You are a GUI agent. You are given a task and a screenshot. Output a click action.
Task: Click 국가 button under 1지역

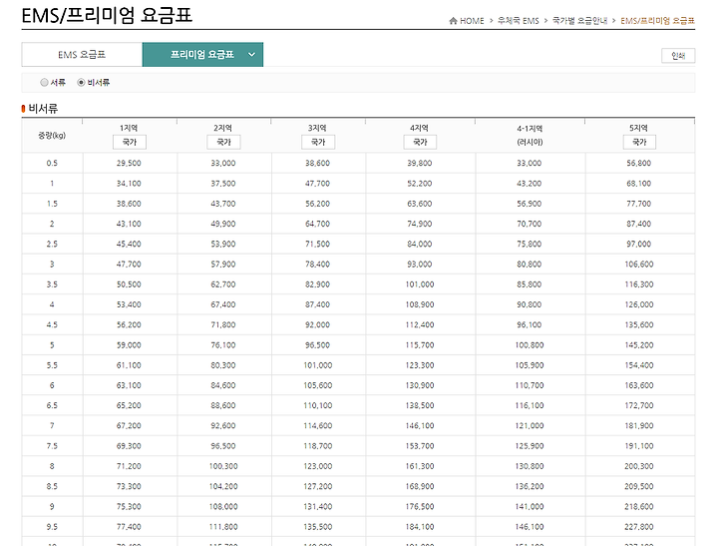tap(130, 142)
